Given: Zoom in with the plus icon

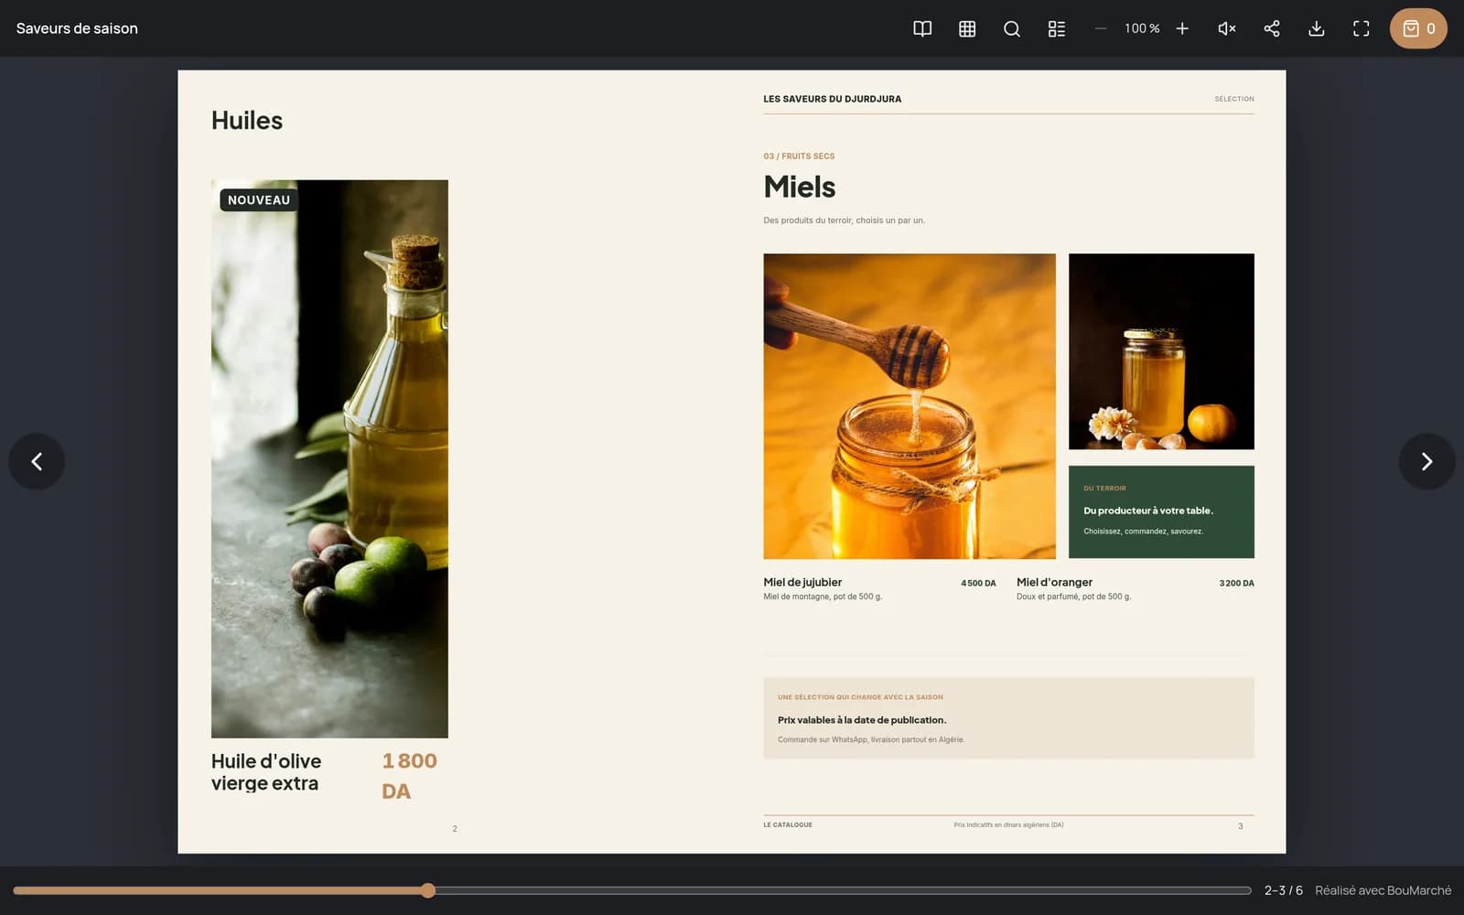Looking at the screenshot, I should pyautogui.click(x=1182, y=28).
